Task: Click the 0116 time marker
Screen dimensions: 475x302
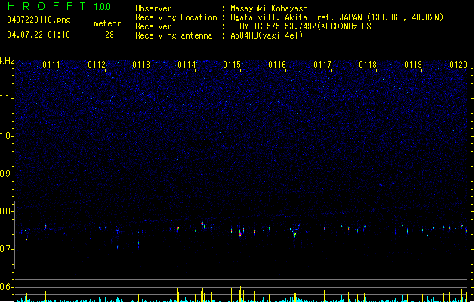Action: tap(277, 65)
